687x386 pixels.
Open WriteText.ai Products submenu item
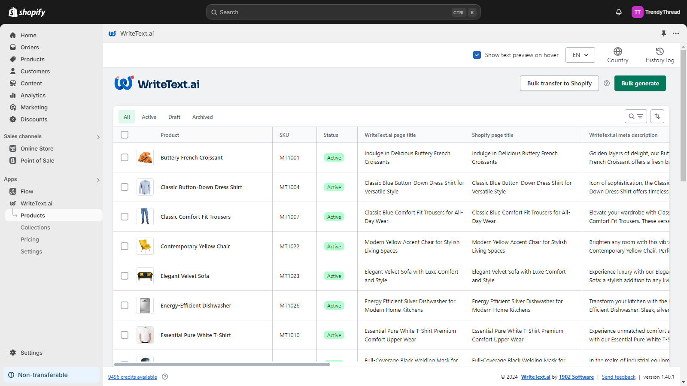(x=54, y=215)
